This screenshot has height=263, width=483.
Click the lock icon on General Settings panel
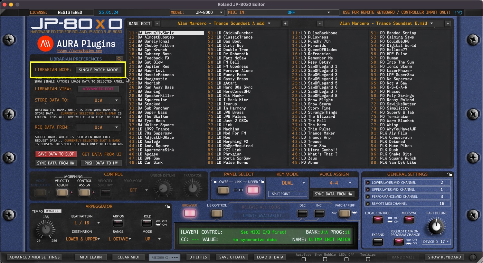point(450,174)
